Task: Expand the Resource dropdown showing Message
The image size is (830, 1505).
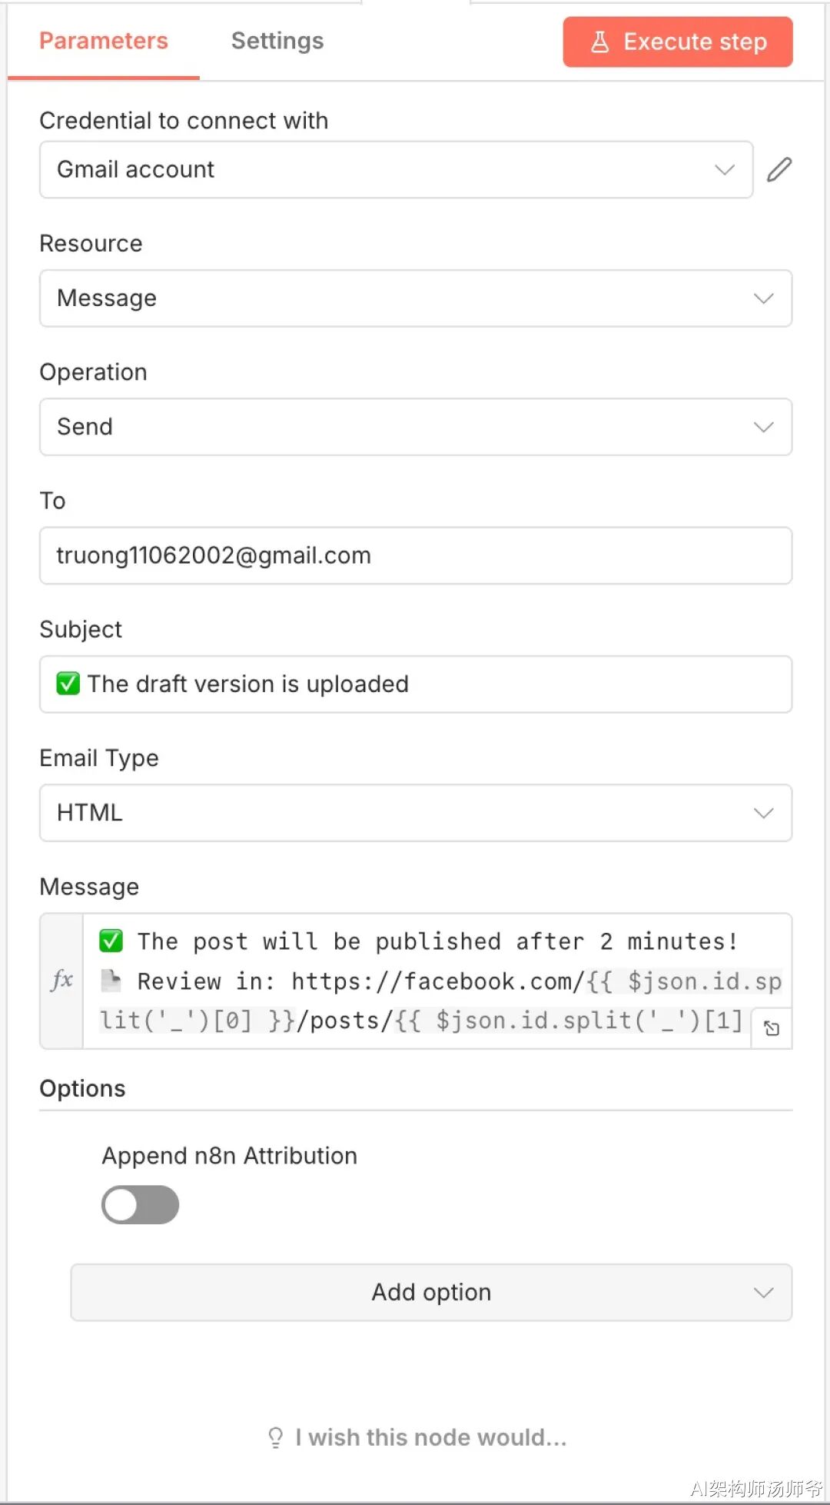Action: [415, 298]
